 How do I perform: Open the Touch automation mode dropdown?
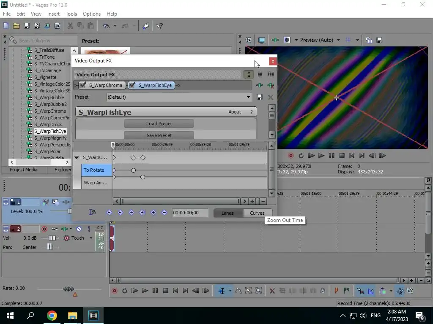[91, 238]
